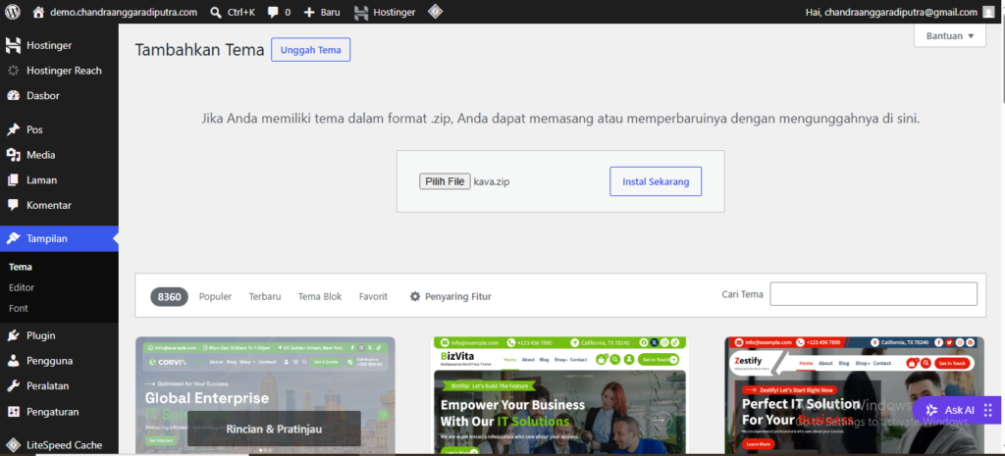Screen dimensions: 1005x456
Task: Open the Tema submenu item
Action: tap(21, 267)
